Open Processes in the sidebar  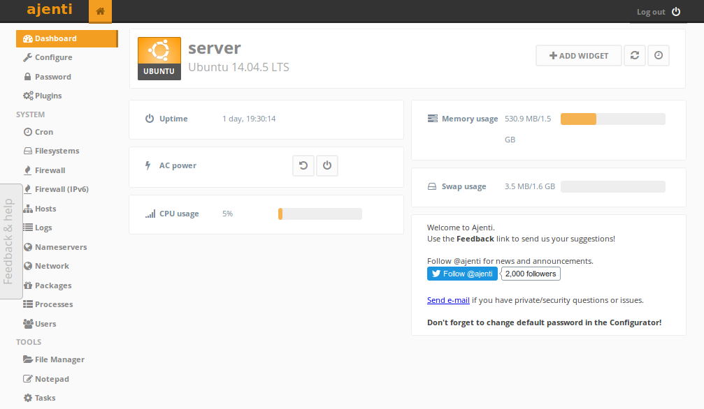click(x=54, y=304)
